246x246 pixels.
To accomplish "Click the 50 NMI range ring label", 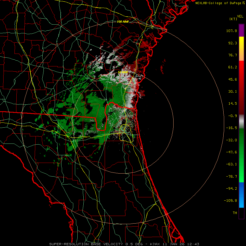I will coord(123,72).
